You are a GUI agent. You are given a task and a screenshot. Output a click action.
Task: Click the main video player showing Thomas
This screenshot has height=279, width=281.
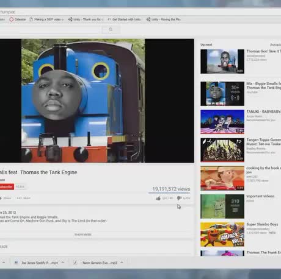coord(97,101)
